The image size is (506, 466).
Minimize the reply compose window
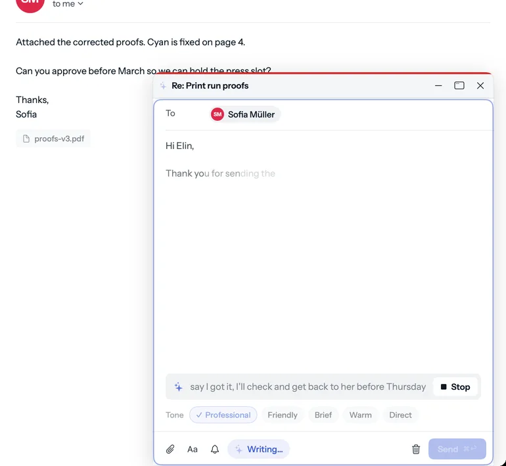(x=438, y=86)
